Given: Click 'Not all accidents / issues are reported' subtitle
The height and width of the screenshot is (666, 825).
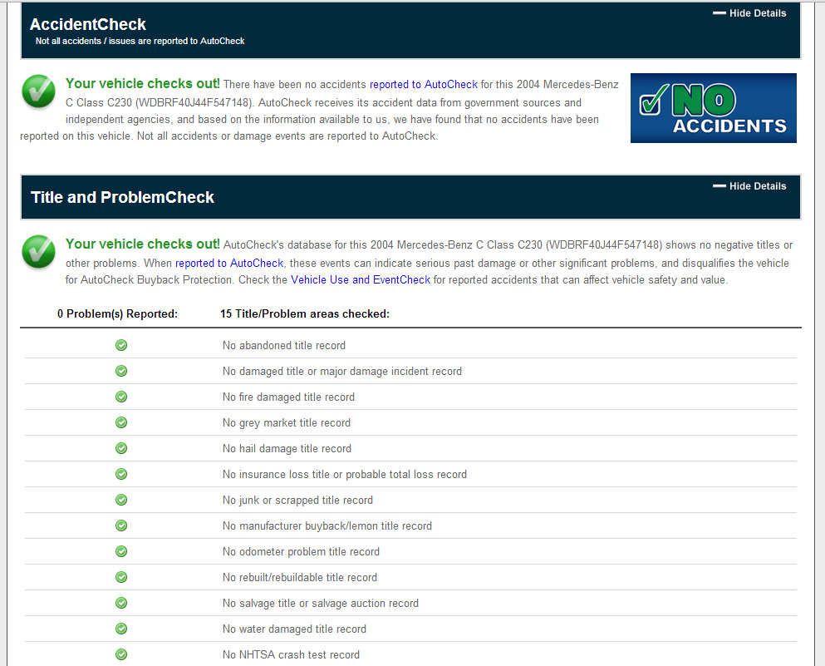Looking at the screenshot, I should tap(140, 41).
